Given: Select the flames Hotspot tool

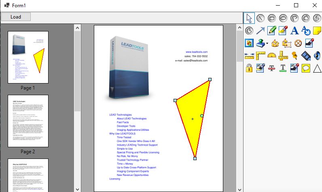Looking at the screenshot, I should pos(275,43).
